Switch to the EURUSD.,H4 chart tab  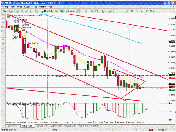(13, 126)
